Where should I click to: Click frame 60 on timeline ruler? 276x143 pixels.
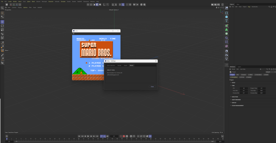pos(151,139)
